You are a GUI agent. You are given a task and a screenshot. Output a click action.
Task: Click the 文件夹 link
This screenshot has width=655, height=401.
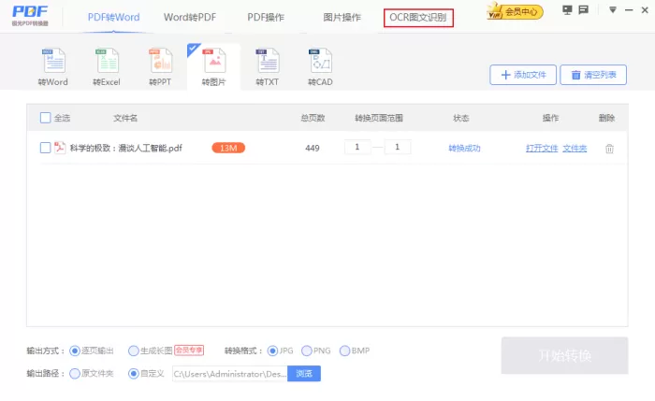(x=575, y=148)
